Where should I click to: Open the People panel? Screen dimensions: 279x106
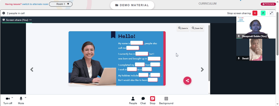pyautogui.click(x=133, y=101)
